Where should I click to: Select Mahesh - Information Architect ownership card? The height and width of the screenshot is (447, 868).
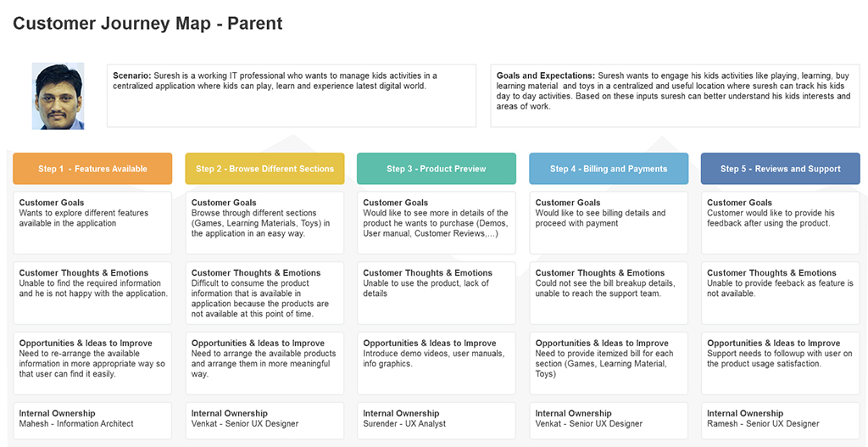[x=92, y=419]
